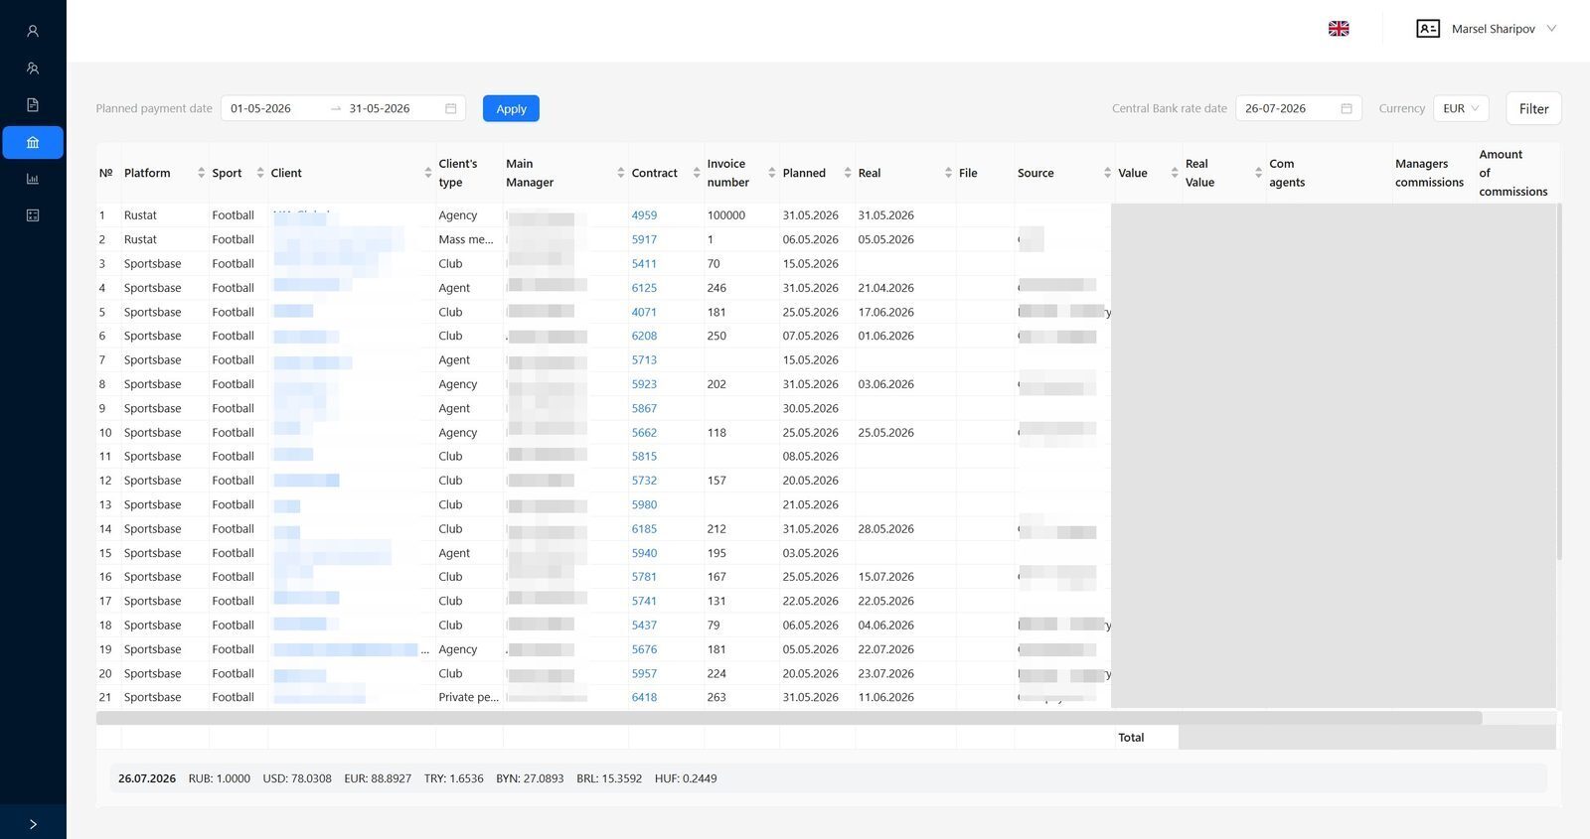Expand the sidebar with bottom arrow
Image resolution: width=1590 pixels, height=839 pixels.
[33, 824]
